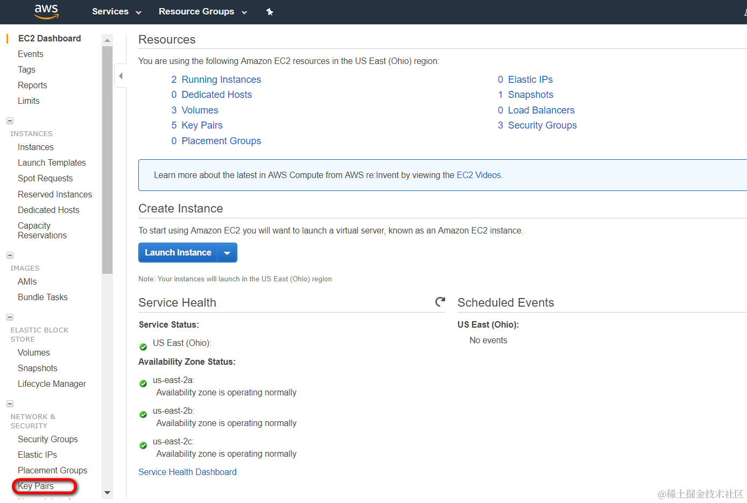The image size is (747, 503).
Task: Open the Resource Groups dropdown menu
Action: [202, 12]
